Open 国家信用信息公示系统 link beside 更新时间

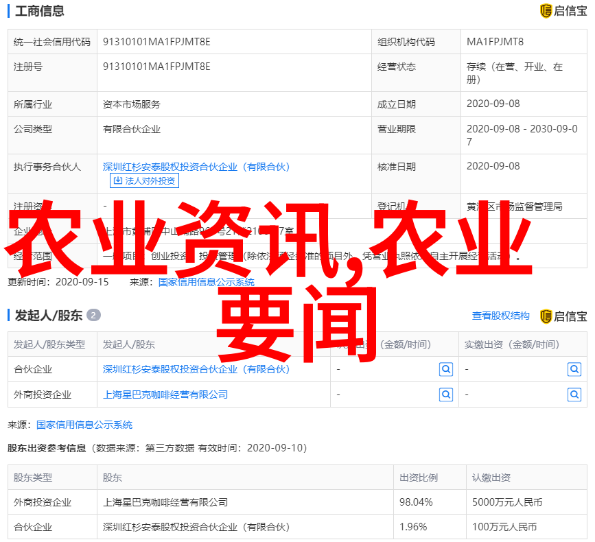(x=207, y=282)
